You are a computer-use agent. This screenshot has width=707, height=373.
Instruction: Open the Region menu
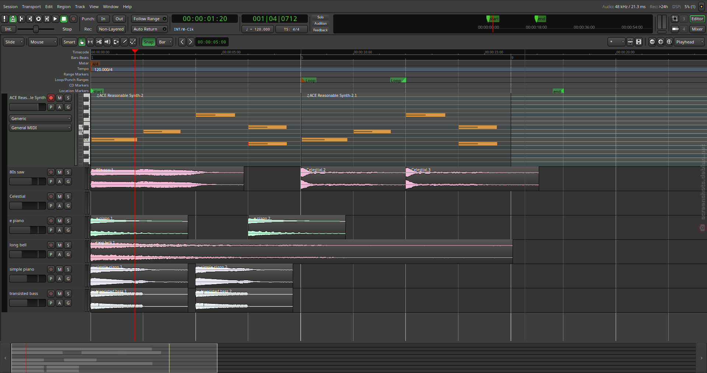64,7
